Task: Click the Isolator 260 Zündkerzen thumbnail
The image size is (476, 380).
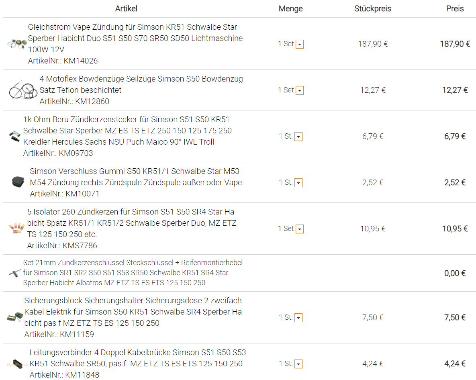Action: pyautogui.click(x=17, y=229)
